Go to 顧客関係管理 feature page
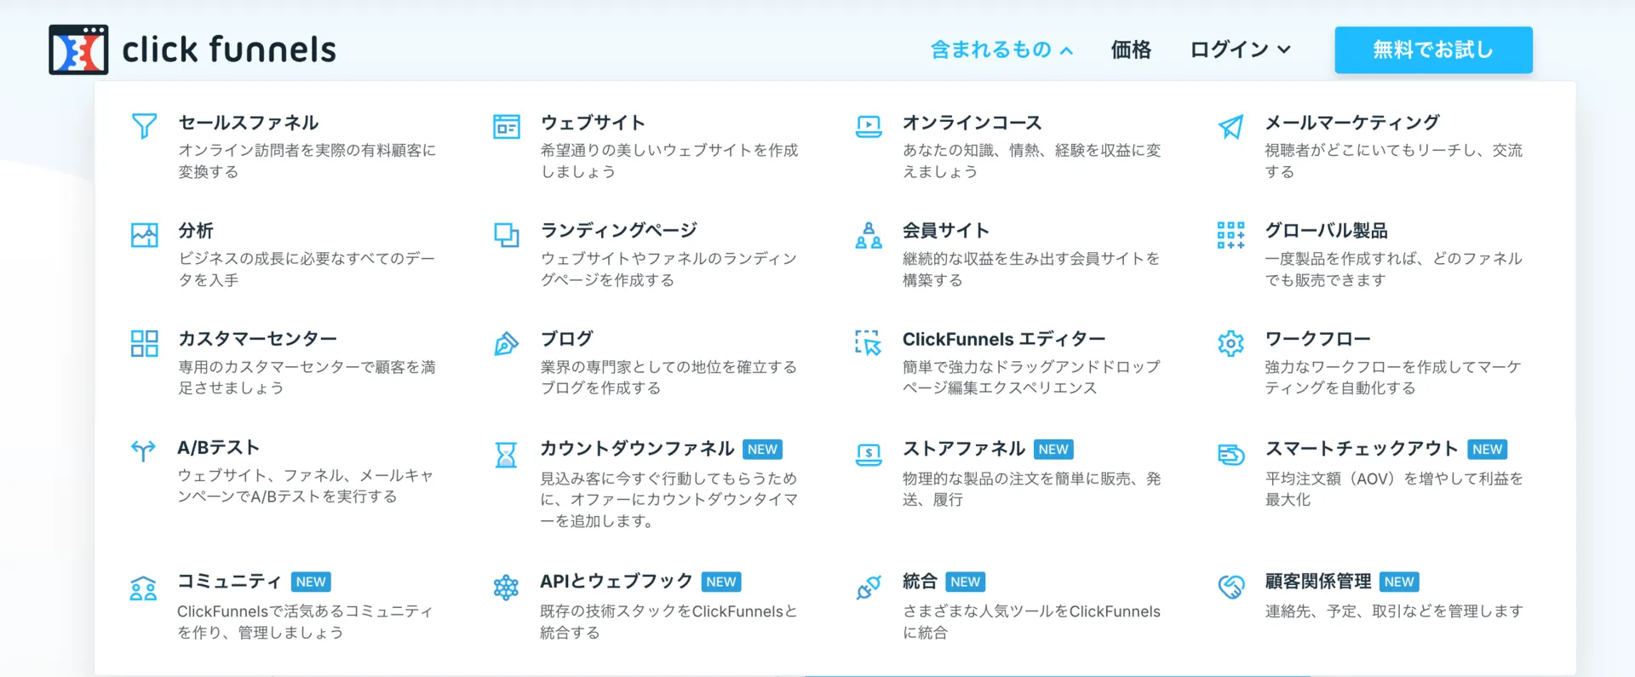Screen dimensions: 1635x677 click(1317, 582)
